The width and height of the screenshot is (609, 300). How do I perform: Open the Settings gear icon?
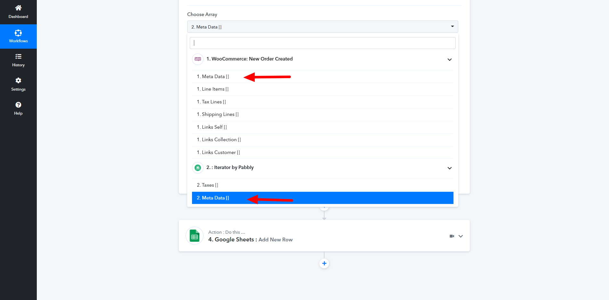click(18, 80)
